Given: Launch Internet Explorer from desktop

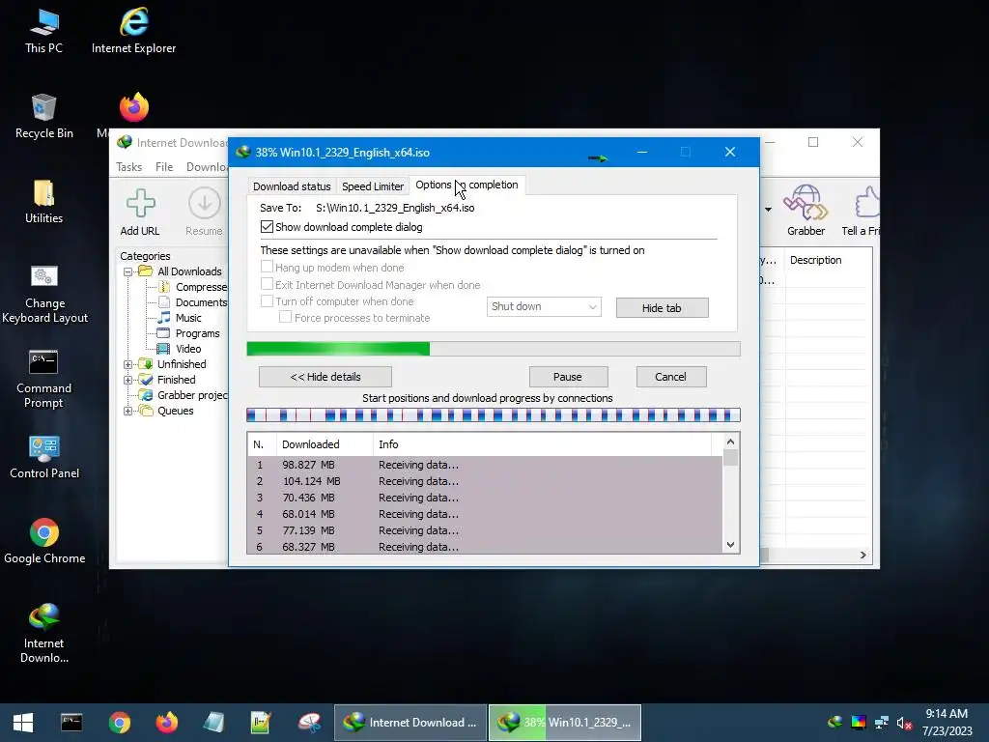Looking at the screenshot, I should 133,30.
